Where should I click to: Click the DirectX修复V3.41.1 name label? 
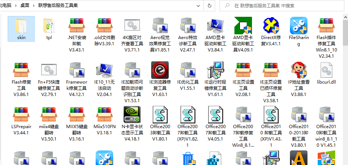pos(271,41)
